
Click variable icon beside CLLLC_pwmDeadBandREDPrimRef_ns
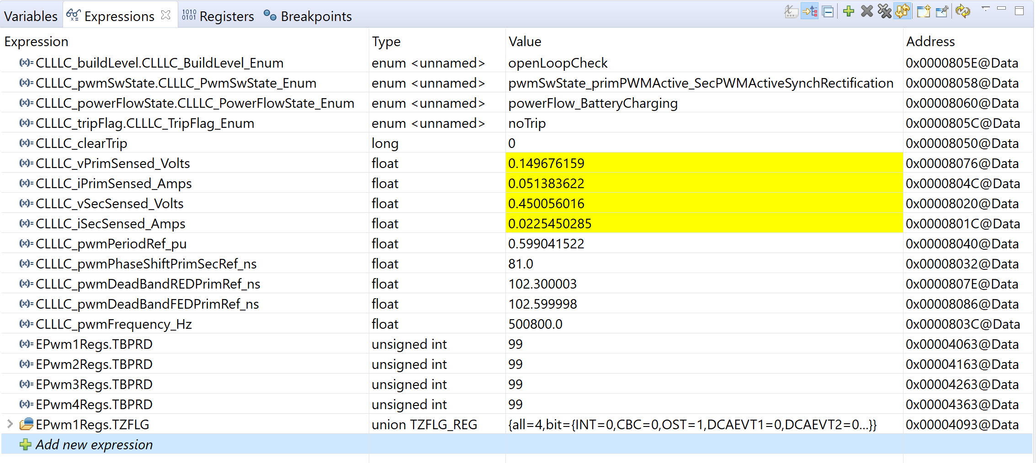click(x=26, y=284)
